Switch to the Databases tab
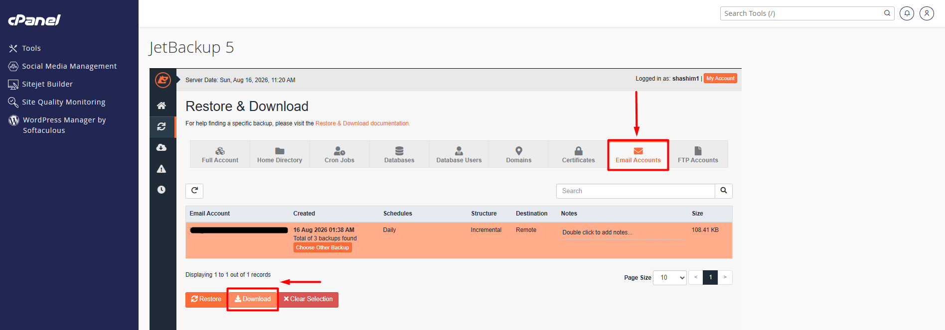 399,154
